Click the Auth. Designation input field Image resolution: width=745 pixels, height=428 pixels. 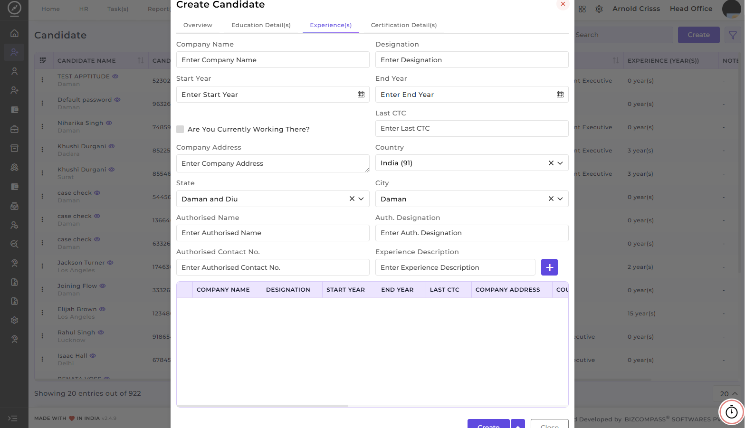(472, 233)
